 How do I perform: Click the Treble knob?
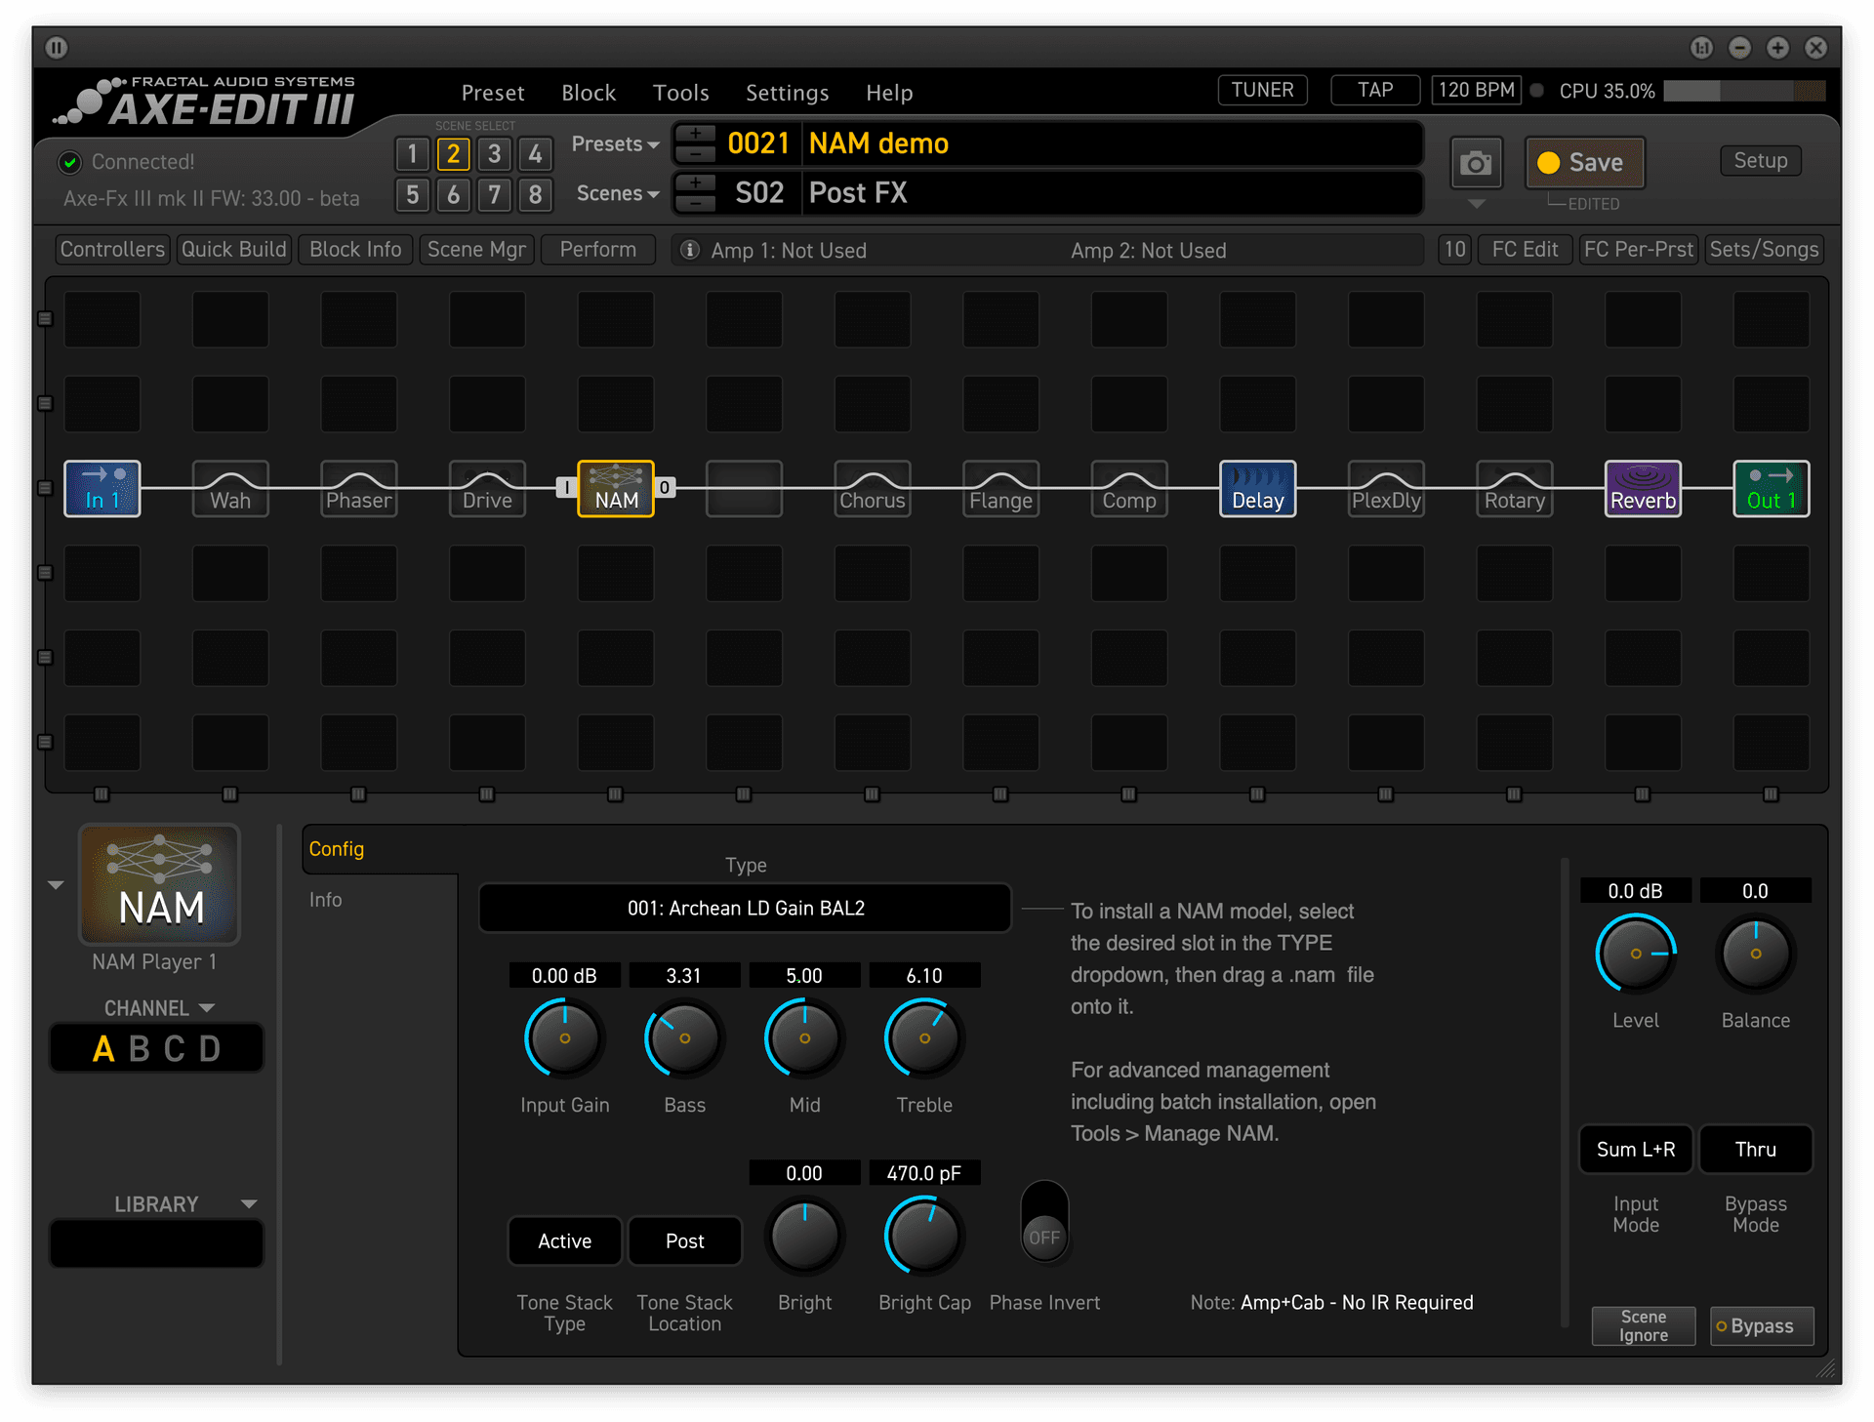tap(924, 1038)
